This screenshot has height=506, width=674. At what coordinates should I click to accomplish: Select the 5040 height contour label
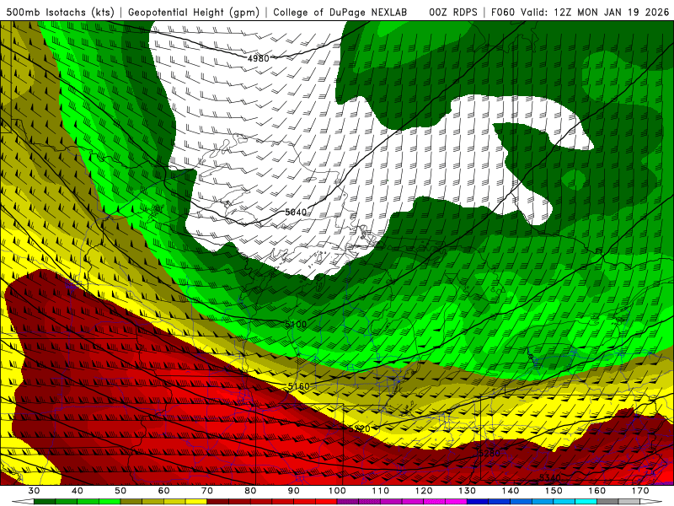296,212
